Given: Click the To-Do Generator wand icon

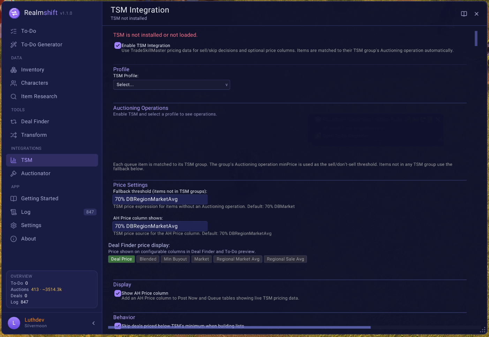Looking at the screenshot, I should point(14,45).
